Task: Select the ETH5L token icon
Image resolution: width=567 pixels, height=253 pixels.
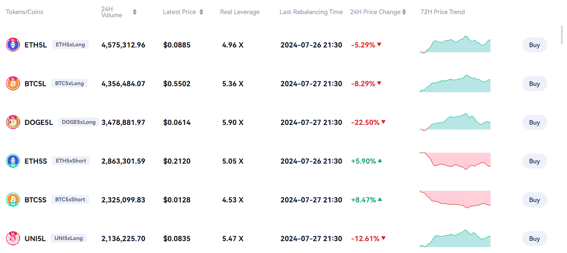Action: click(13, 45)
